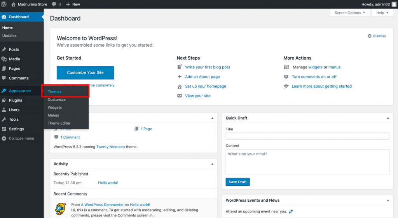Click the house icon beside Set up homepage

tap(180, 86)
